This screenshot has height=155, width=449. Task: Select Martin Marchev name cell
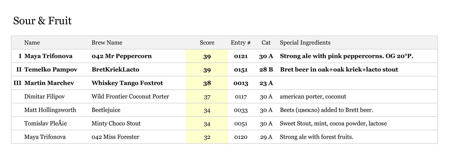[x=49, y=83]
